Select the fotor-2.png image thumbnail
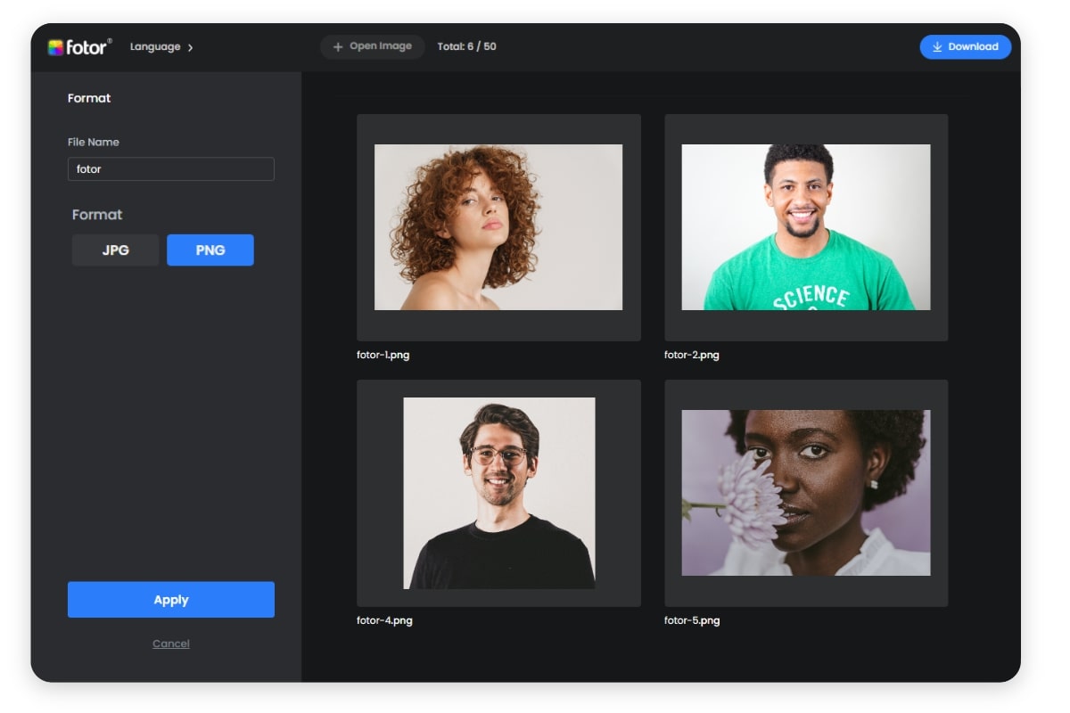This screenshot has width=1070, height=713. tap(806, 226)
